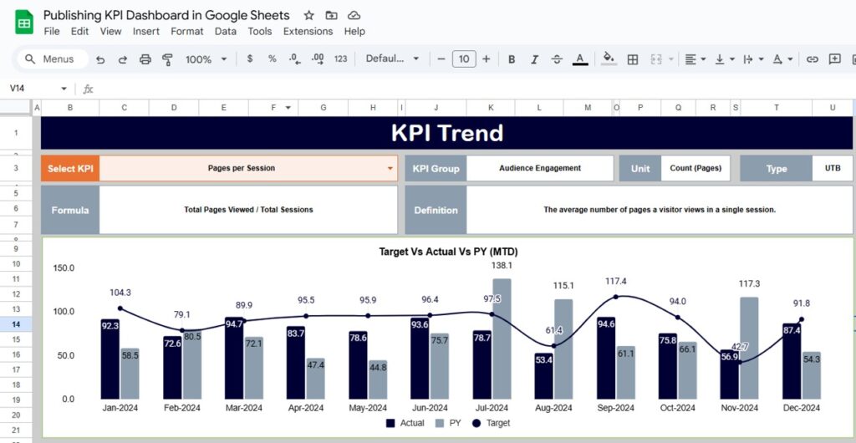Decrease font size with minus

coord(441,59)
